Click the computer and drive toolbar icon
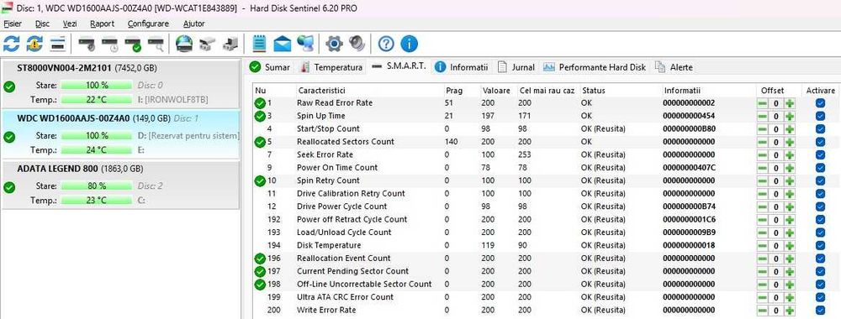Screen dimensions: 841x319 [x=230, y=44]
